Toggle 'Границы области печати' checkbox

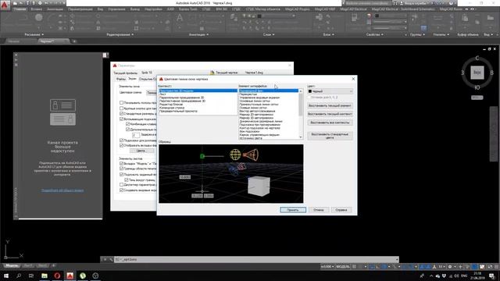coord(122,169)
